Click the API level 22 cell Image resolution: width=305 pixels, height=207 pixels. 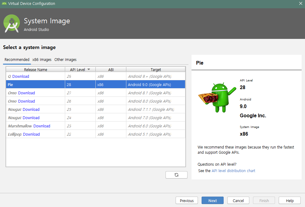(80, 134)
